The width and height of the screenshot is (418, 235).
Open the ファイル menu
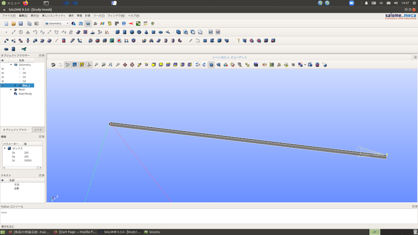coord(9,16)
